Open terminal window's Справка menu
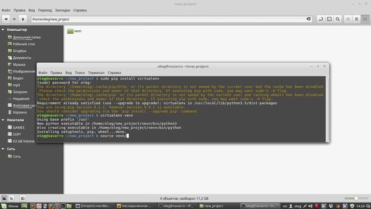Viewport: 371px width, 209px height. click(114, 73)
